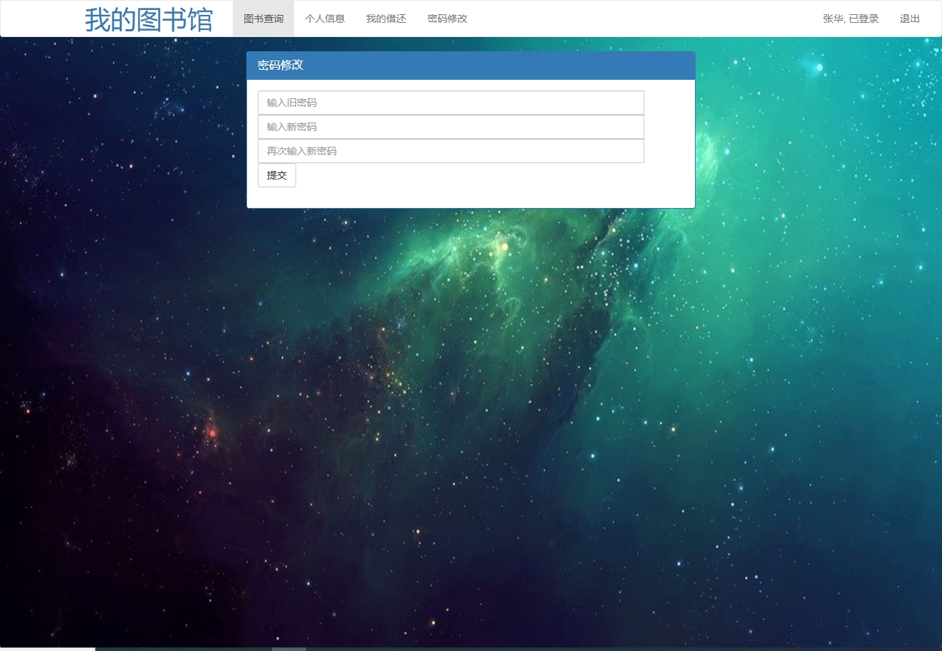
Task: Click the confirm password field below the new password
Action: click(450, 150)
